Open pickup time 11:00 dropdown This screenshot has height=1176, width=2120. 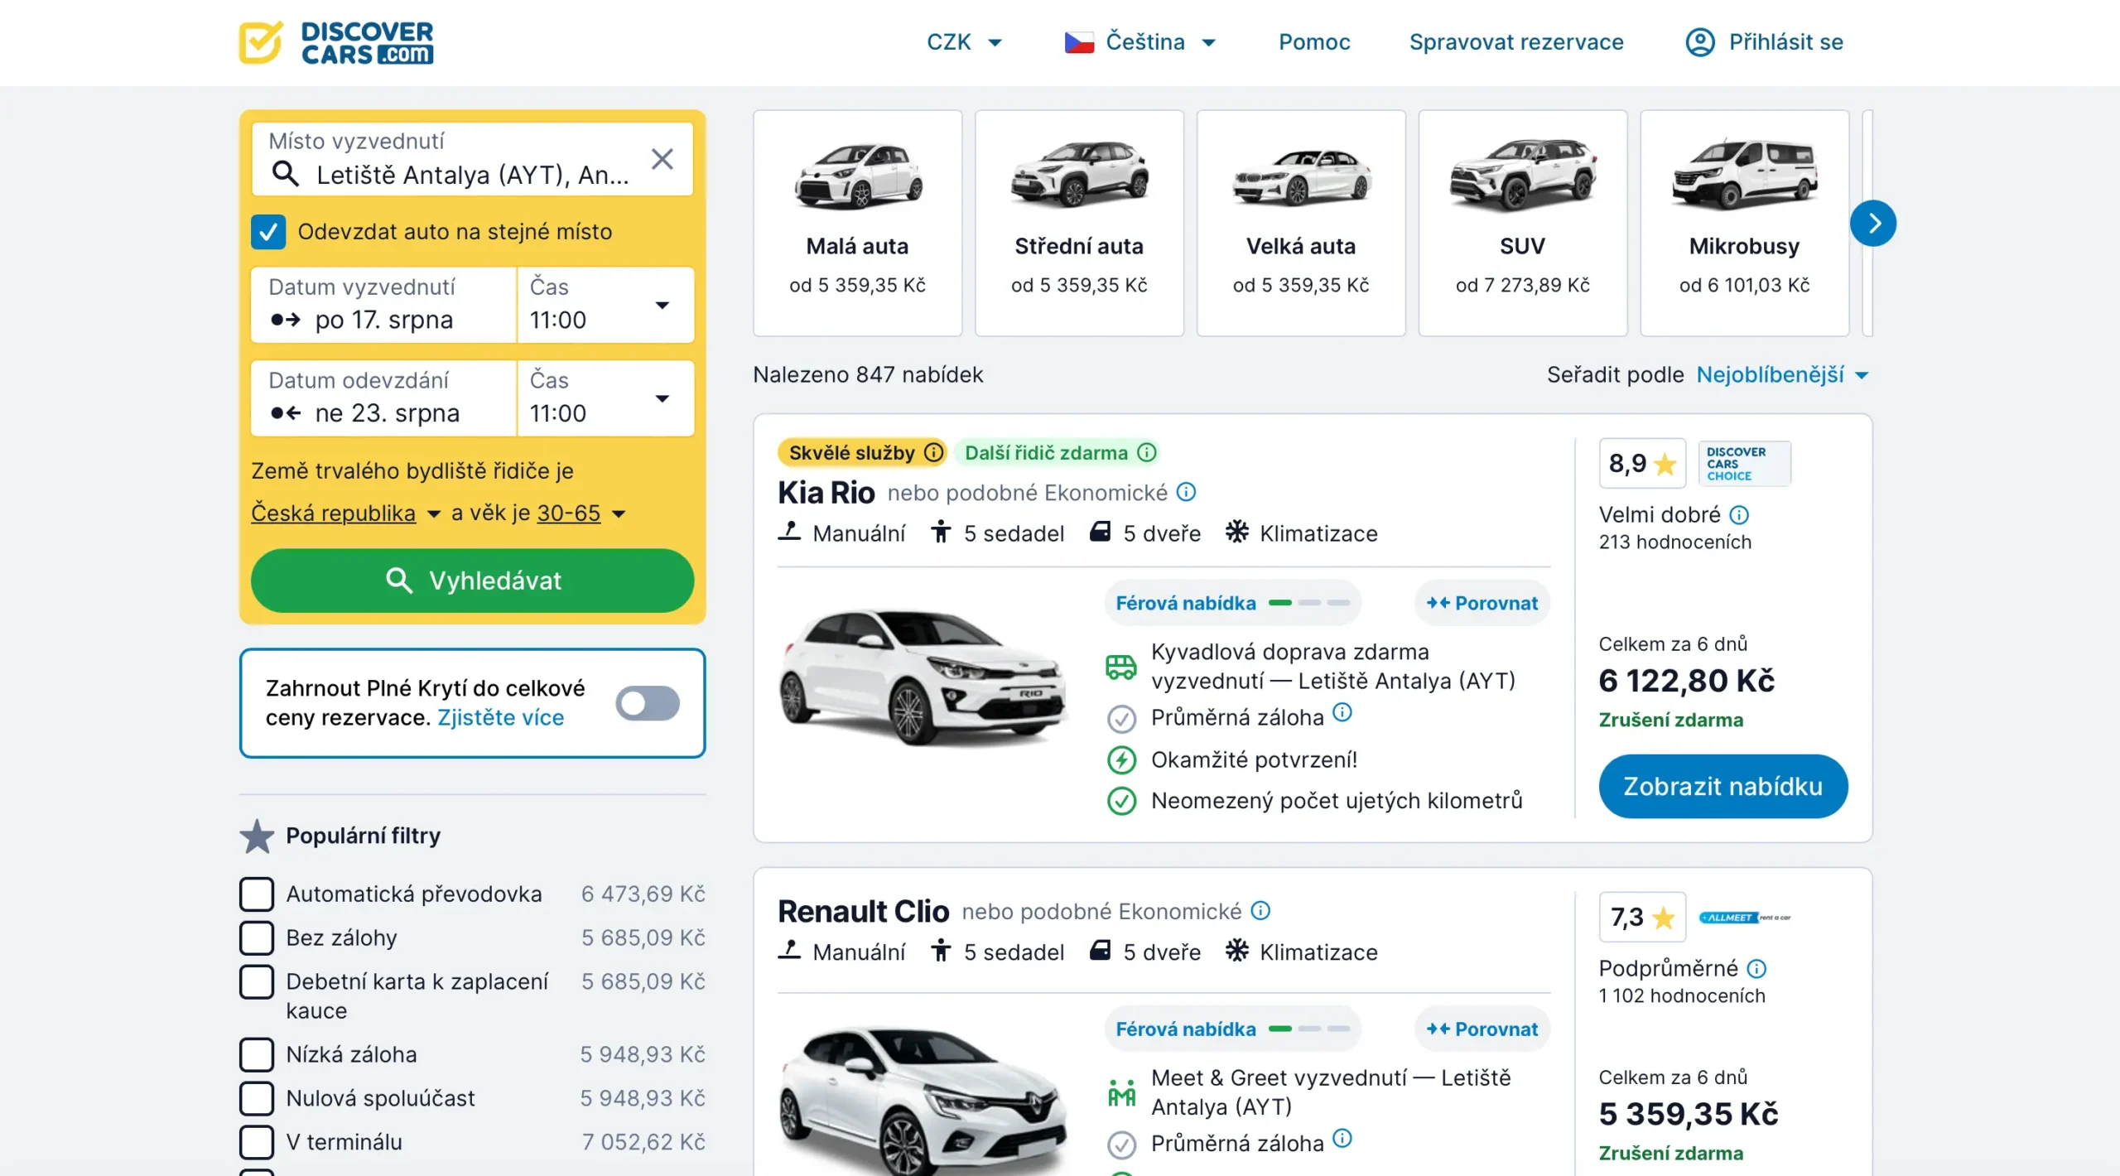605,305
